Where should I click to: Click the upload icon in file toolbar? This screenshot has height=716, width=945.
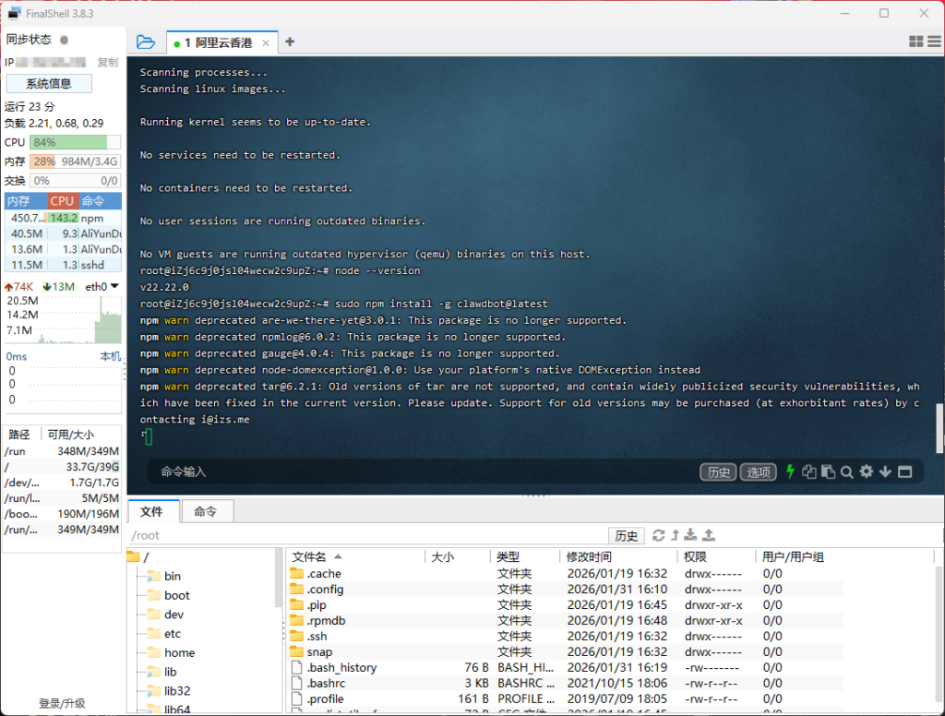click(x=709, y=535)
